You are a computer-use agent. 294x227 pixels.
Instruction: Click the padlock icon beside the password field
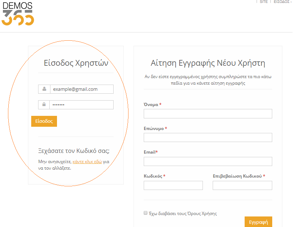coord(44,105)
